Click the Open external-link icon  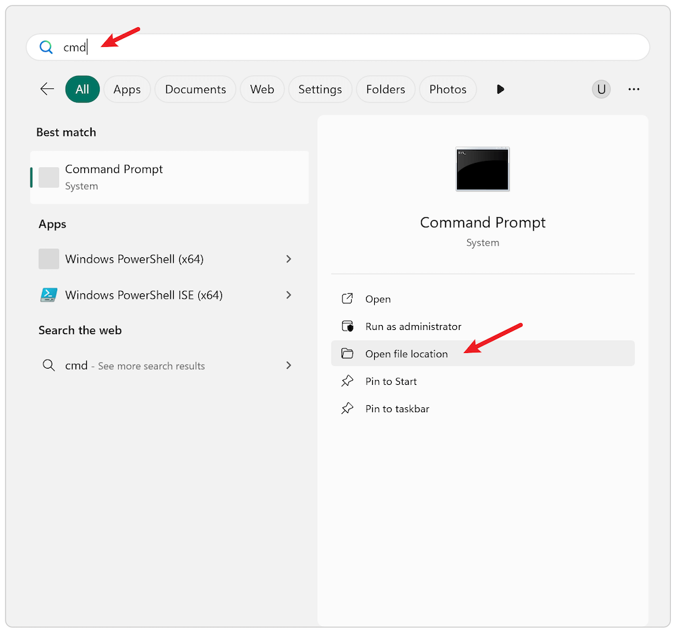pos(348,299)
